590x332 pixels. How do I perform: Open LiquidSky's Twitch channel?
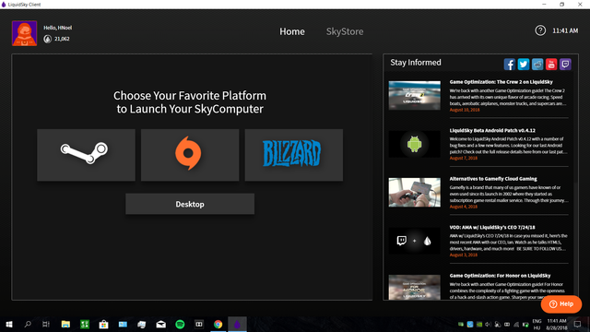pos(565,65)
